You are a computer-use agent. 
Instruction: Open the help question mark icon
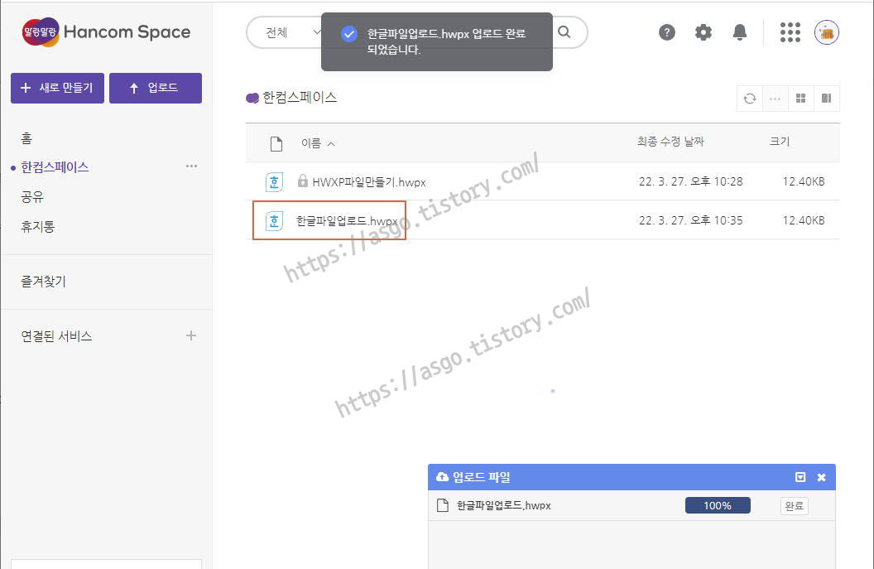coord(666,32)
